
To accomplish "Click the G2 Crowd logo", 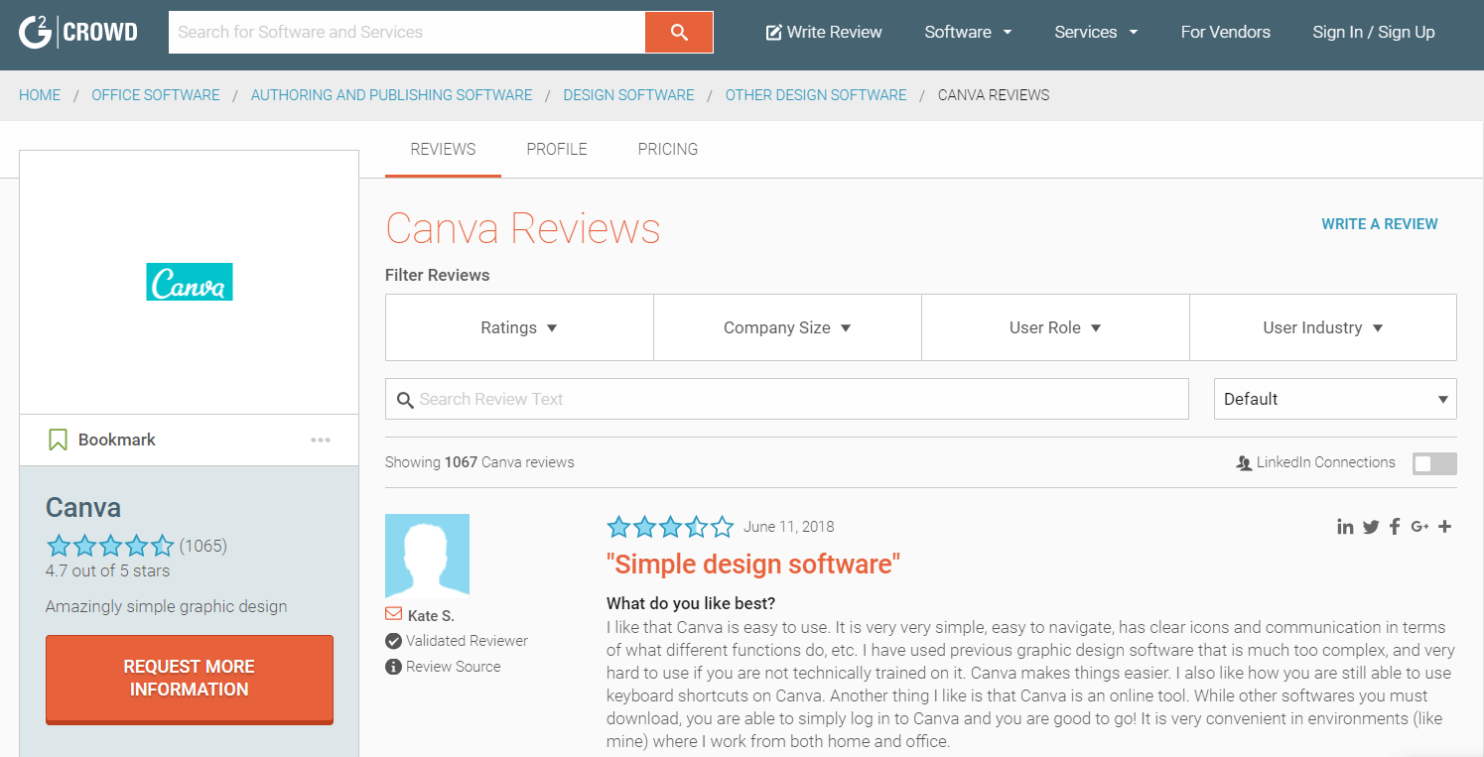I will tap(78, 32).
